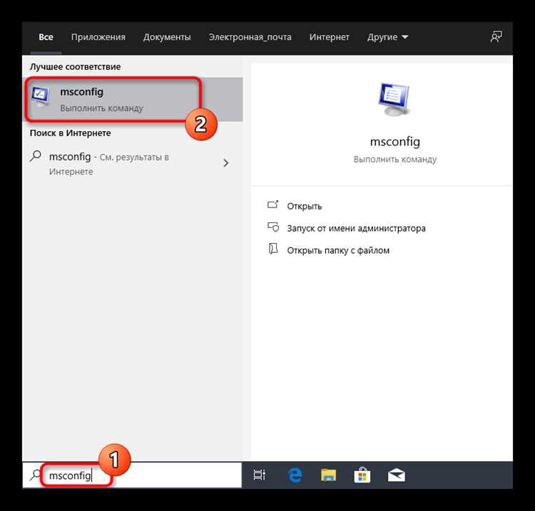Click the msconfig title in preview pane
535x511 pixels.
(394, 141)
